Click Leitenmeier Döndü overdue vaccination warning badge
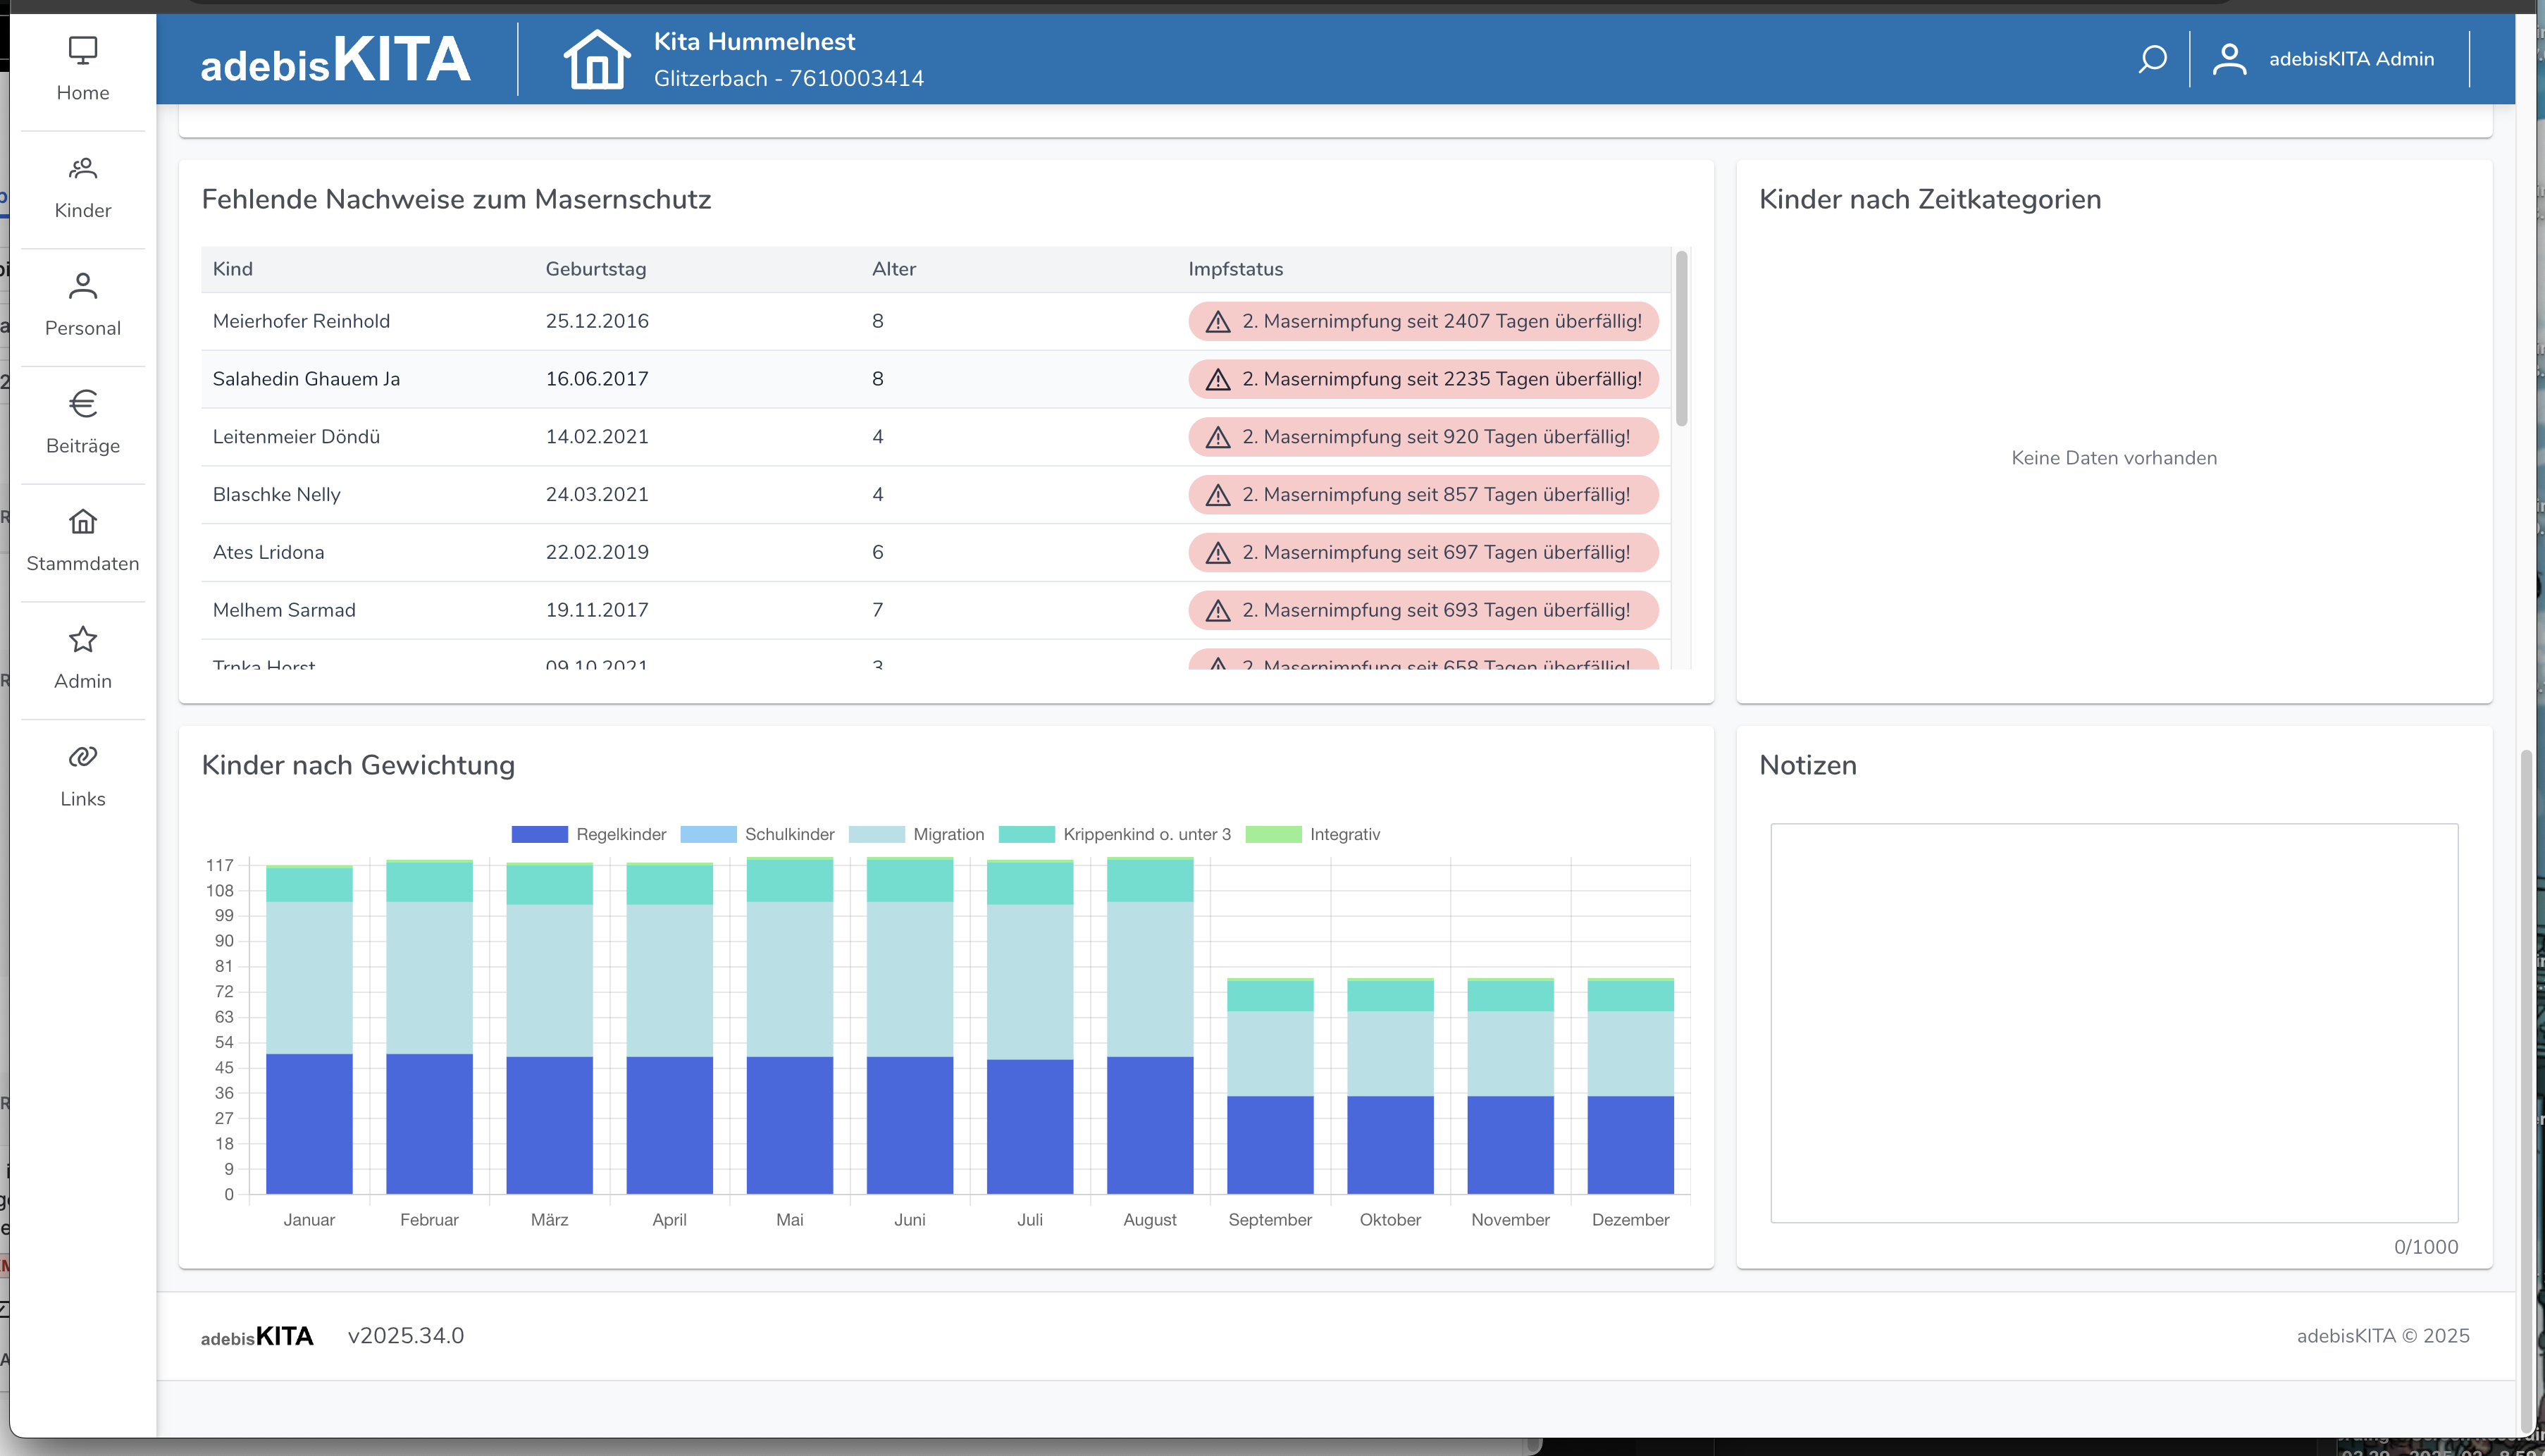 (x=1423, y=437)
